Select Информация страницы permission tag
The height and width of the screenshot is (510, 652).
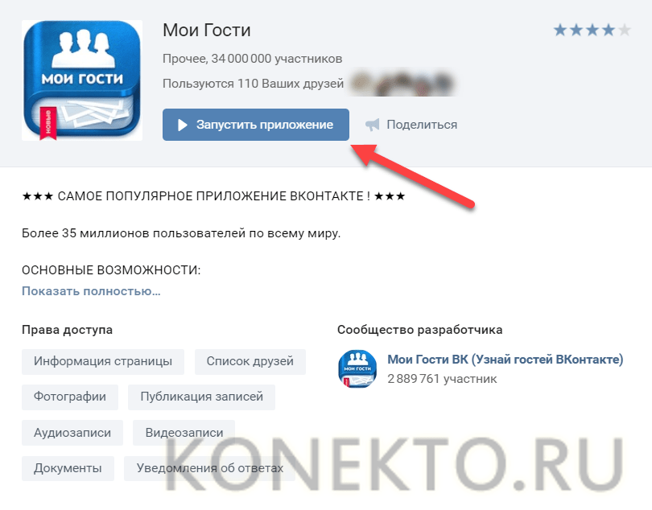(x=103, y=362)
